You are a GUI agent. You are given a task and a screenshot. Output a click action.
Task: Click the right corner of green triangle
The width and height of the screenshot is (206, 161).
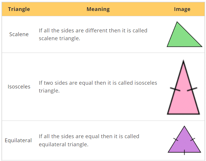(x=201, y=46)
